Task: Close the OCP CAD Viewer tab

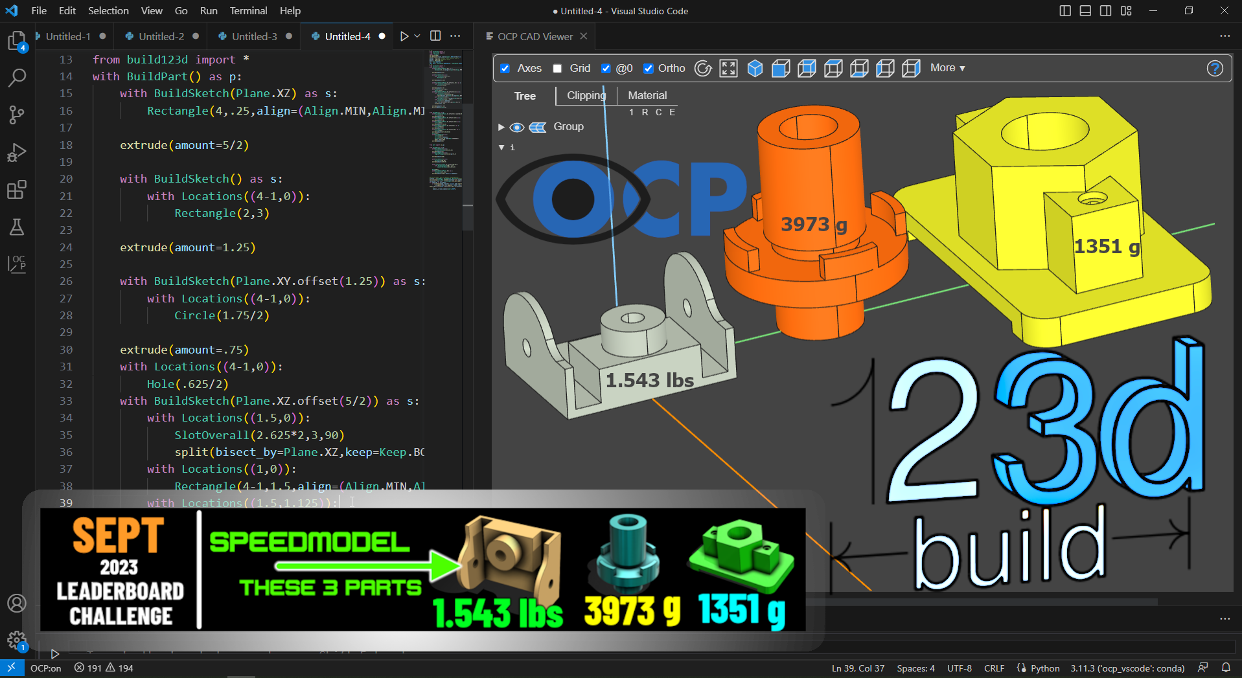Action: (584, 36)
